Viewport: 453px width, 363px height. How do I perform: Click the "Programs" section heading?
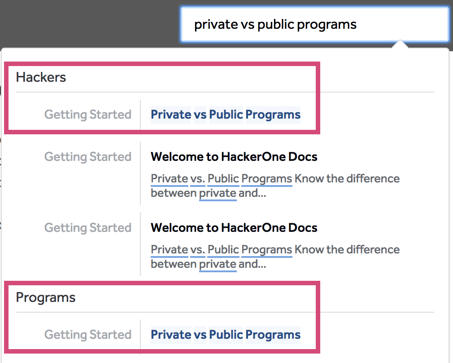pyautogui.click(x=46, y=297)
